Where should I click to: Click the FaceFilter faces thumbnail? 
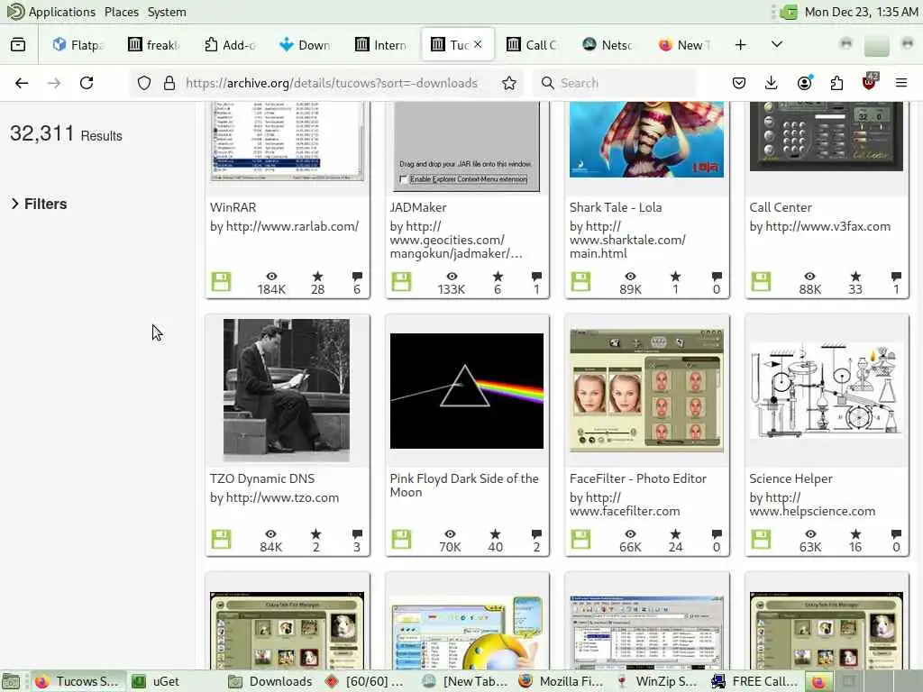pos(647,390)
